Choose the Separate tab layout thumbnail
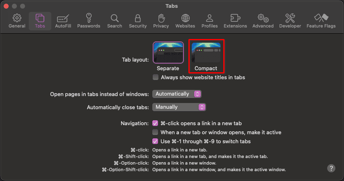Image resolution: width=344 pixels, height=181 pixels. tap(168, 52)
